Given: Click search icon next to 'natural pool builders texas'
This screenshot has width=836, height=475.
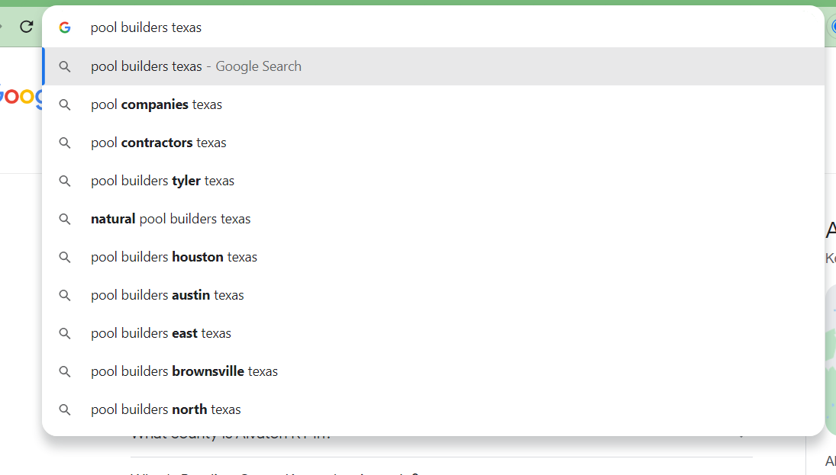Looking at the screenshot, I should 64,219.
